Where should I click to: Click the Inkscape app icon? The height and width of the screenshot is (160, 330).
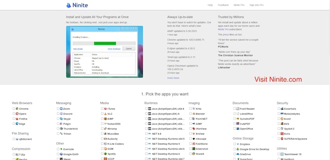click(x=193, y=139)
